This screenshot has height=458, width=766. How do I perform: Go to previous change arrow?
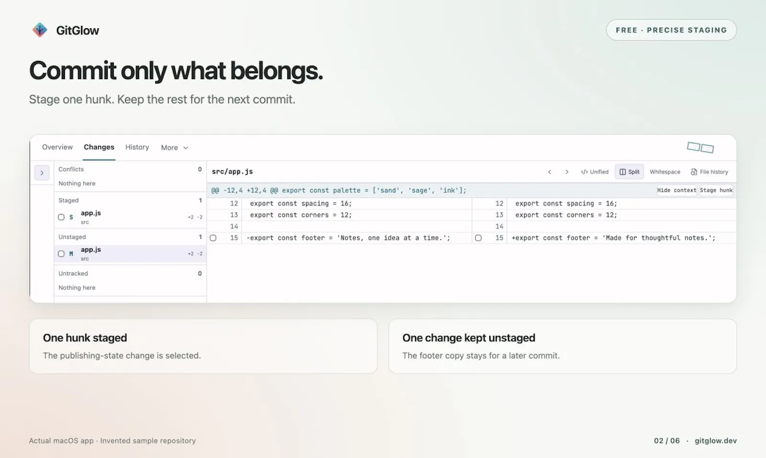[550, 172]
